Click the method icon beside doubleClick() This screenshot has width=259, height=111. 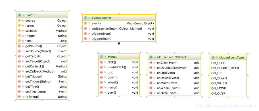coord(102,67)
